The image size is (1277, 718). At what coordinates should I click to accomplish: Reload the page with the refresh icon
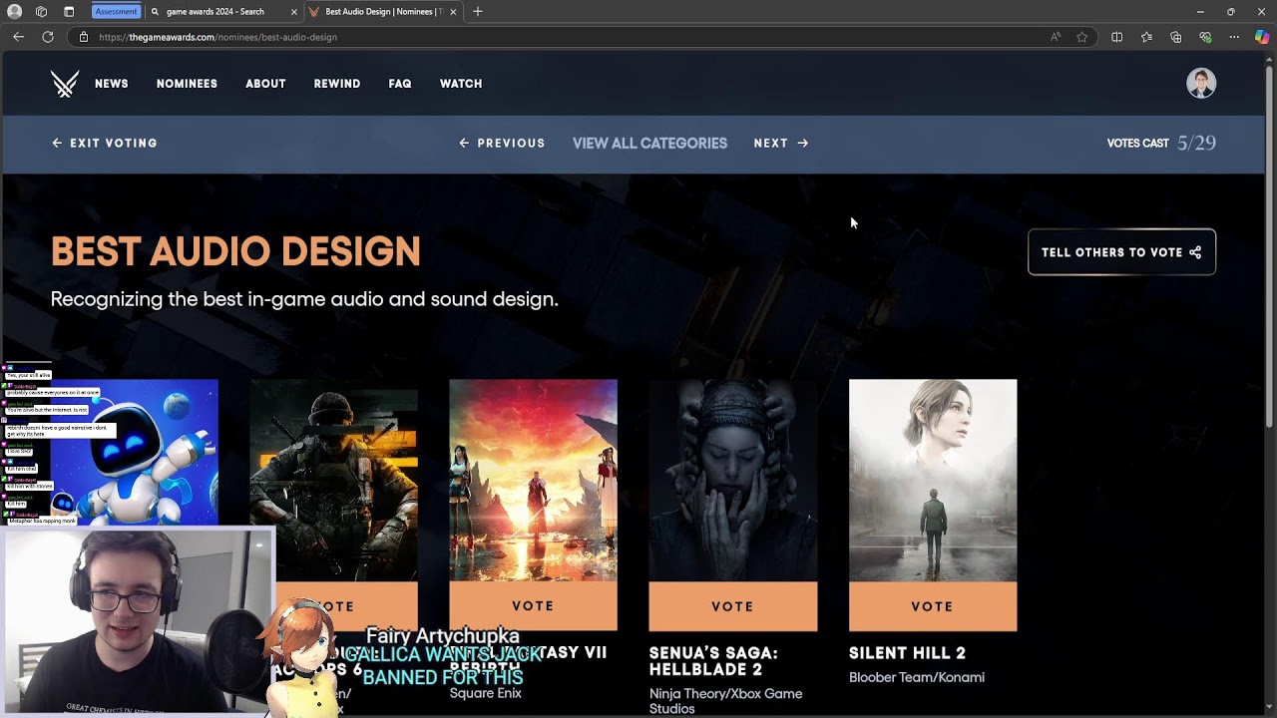47,37
